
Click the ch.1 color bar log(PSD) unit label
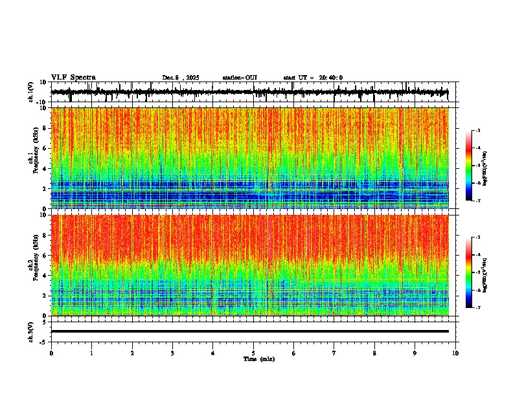[x=484, y=168]
